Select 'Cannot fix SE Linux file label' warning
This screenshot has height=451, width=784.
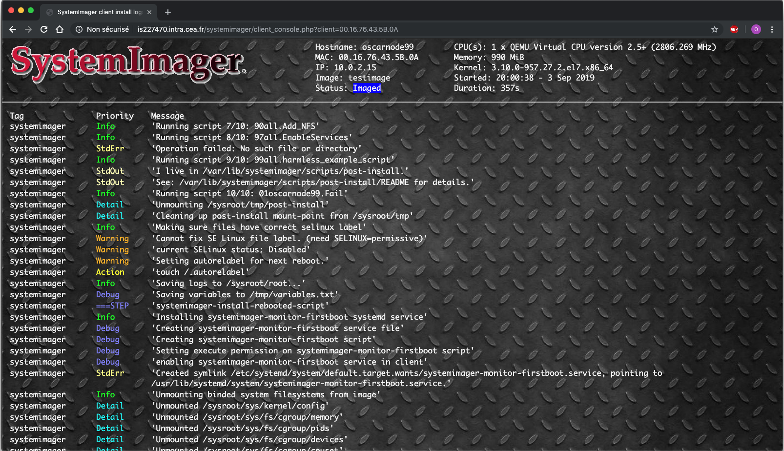click(289, 238)
